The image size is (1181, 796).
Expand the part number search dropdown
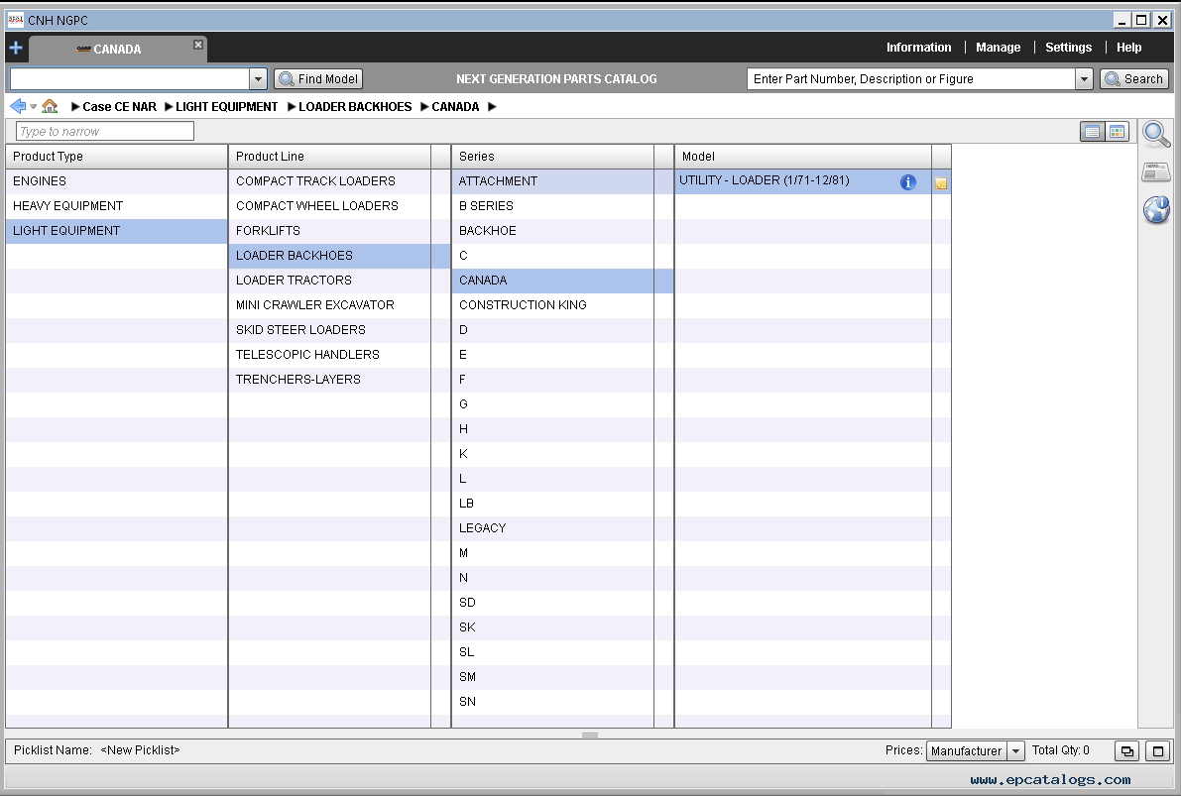coord(1084,79)
